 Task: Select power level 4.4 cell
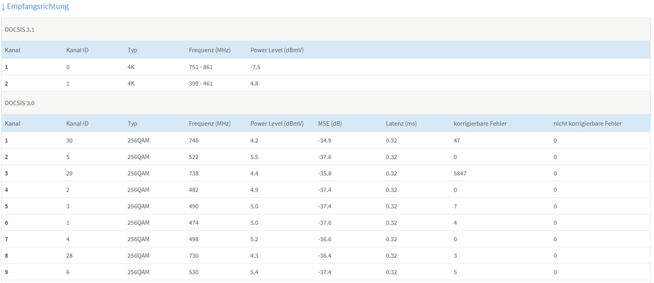pyautogui.click(x=255, y=174)
